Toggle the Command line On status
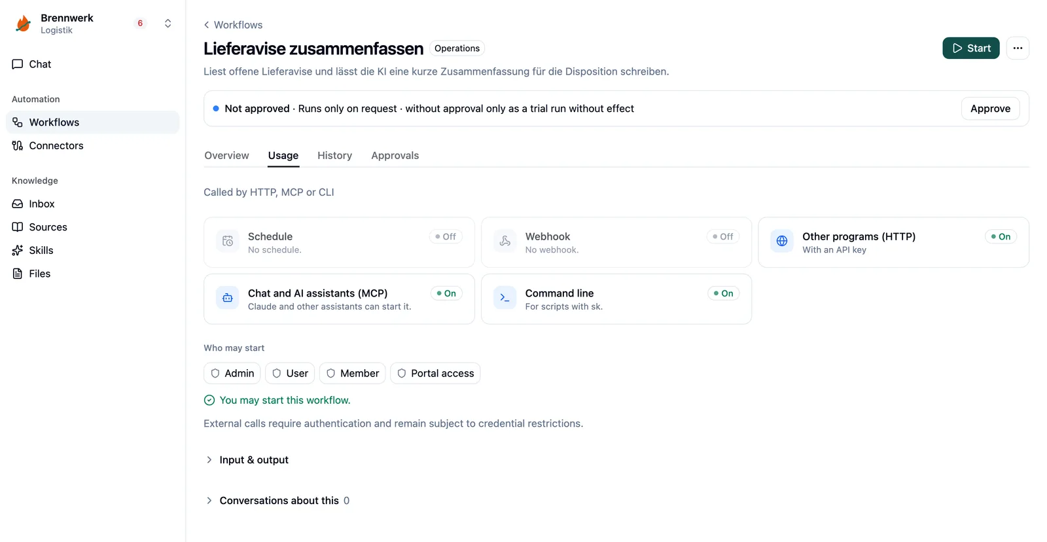 pos(724,293)
